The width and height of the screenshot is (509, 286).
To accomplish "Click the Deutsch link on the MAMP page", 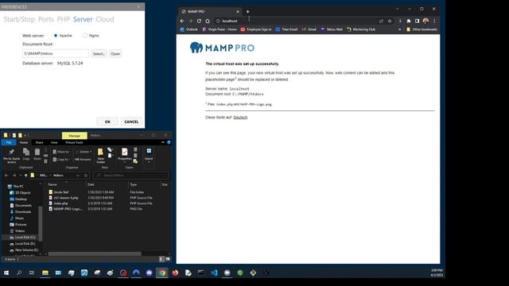I will [x=240, y=118].
